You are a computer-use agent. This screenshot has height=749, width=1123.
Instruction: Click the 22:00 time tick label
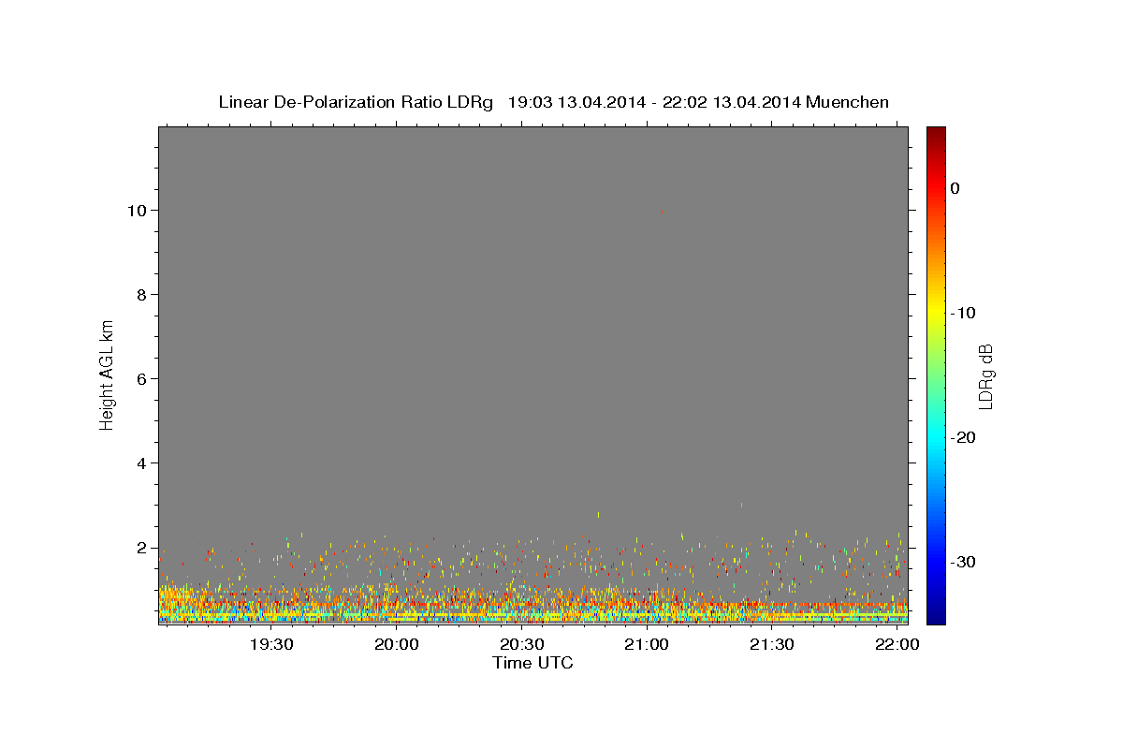coord(897,644)
